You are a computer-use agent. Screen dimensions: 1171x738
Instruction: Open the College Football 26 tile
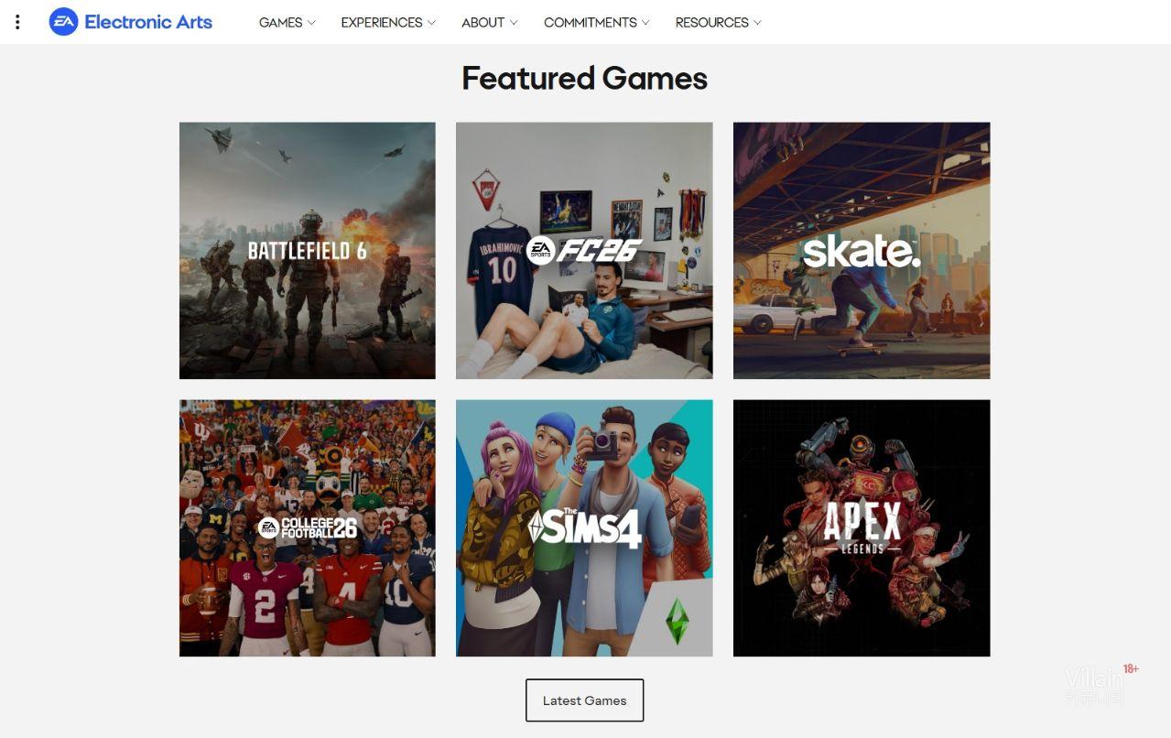pyautogui.click(x=308, y=528)
